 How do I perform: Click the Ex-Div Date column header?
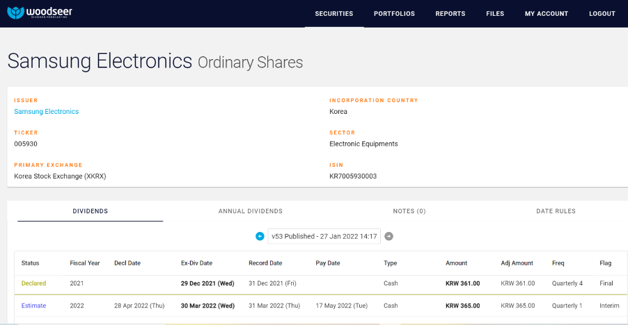(196, 263)
